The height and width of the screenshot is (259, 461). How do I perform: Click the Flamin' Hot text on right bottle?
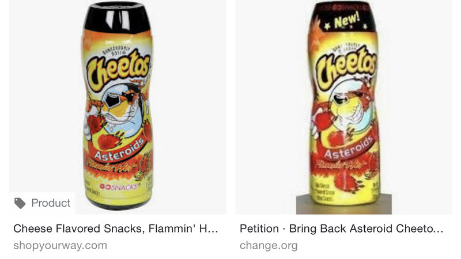[x=338, y=163]
